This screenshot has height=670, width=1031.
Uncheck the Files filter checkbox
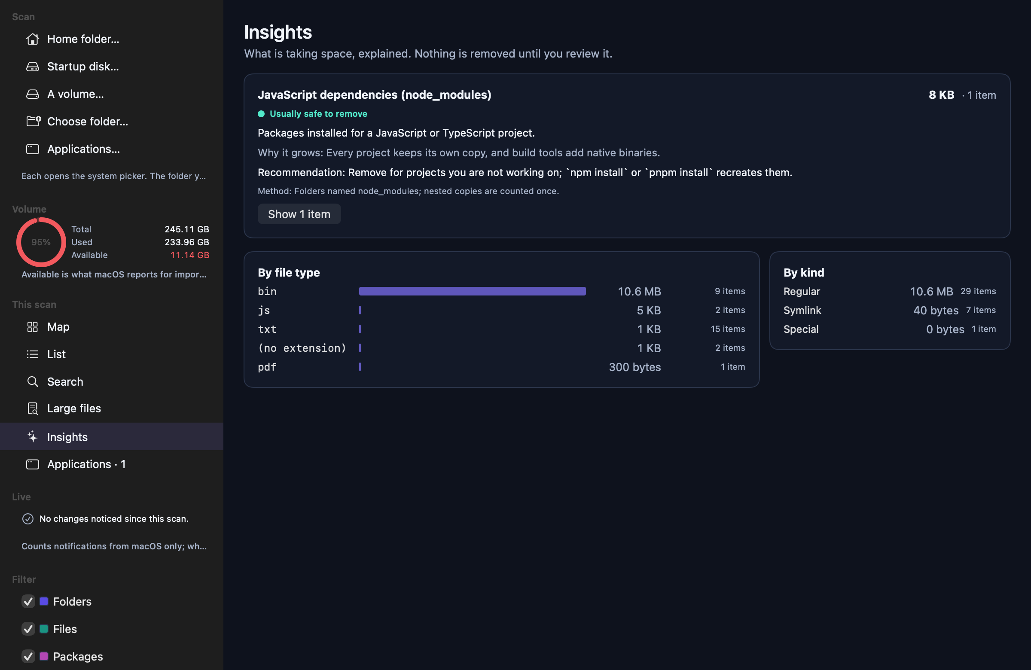28,629
